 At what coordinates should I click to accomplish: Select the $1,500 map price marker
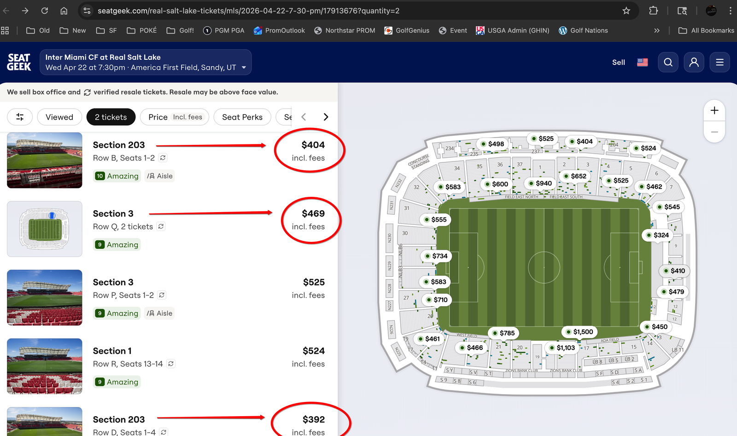pos(579,332)
